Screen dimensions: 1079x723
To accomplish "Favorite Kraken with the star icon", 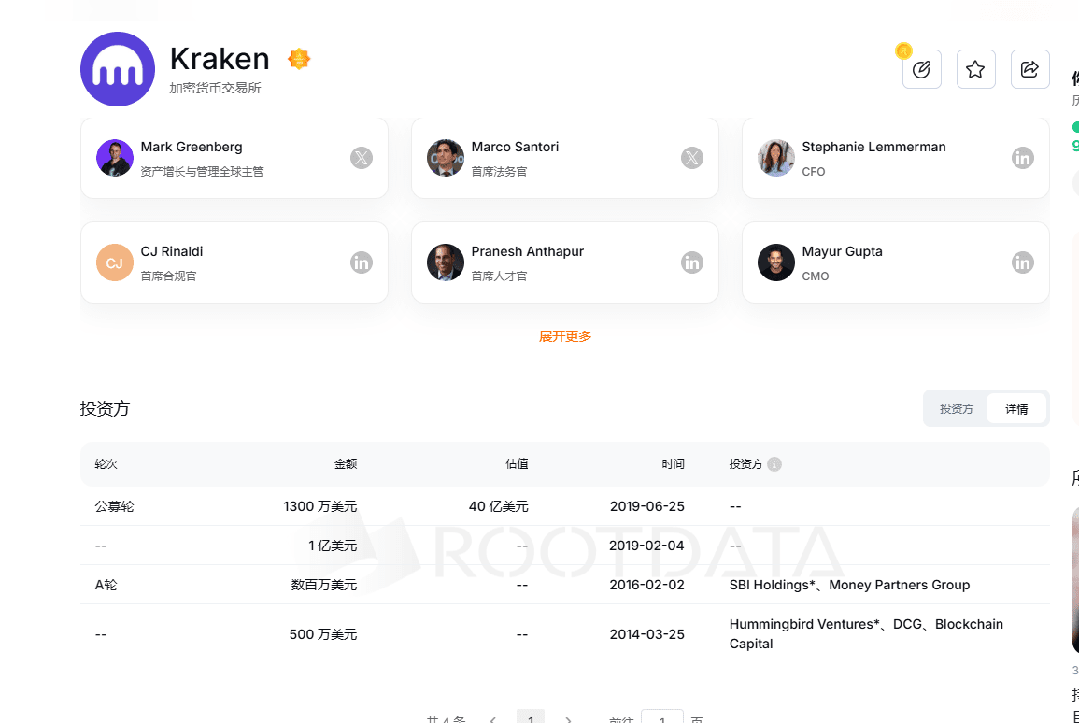I will (x=976, y=69).
